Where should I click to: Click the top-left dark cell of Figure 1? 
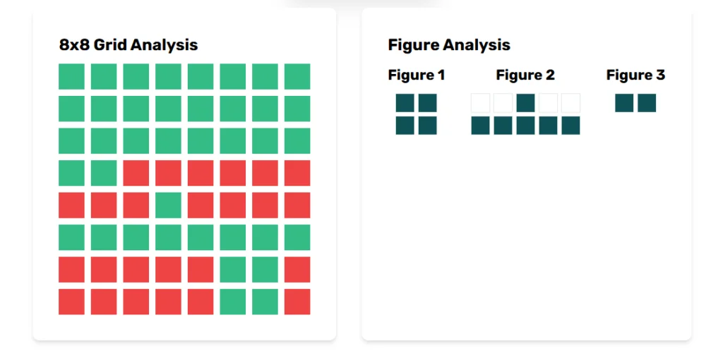coord(405,103)
